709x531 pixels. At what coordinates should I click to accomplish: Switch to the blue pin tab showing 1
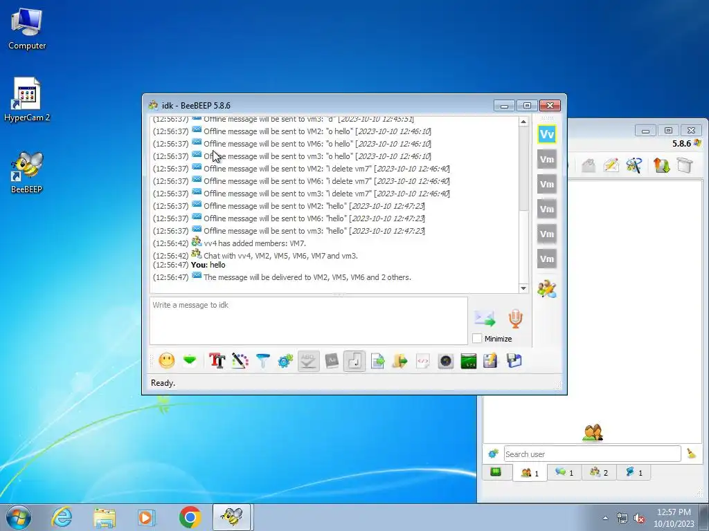coord(634,472)
